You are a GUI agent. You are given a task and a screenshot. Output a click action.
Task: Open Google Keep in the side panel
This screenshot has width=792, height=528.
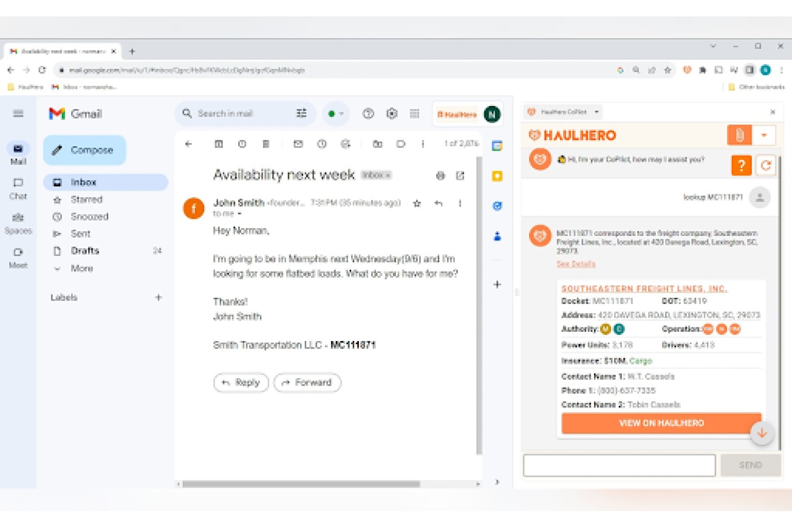[x=497, y=176]
